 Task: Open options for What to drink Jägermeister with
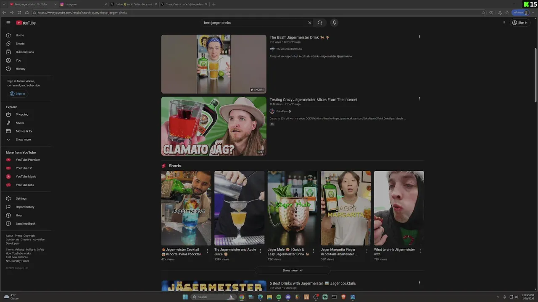(420, 251)
